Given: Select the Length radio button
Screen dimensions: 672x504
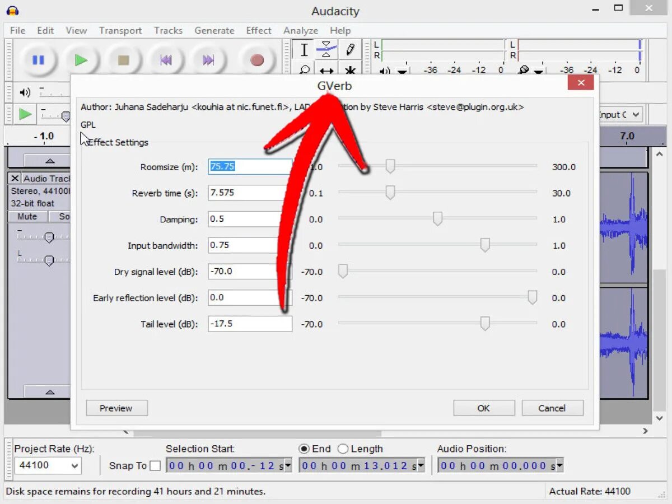Looking at the screenshot, I should (343, 449).
